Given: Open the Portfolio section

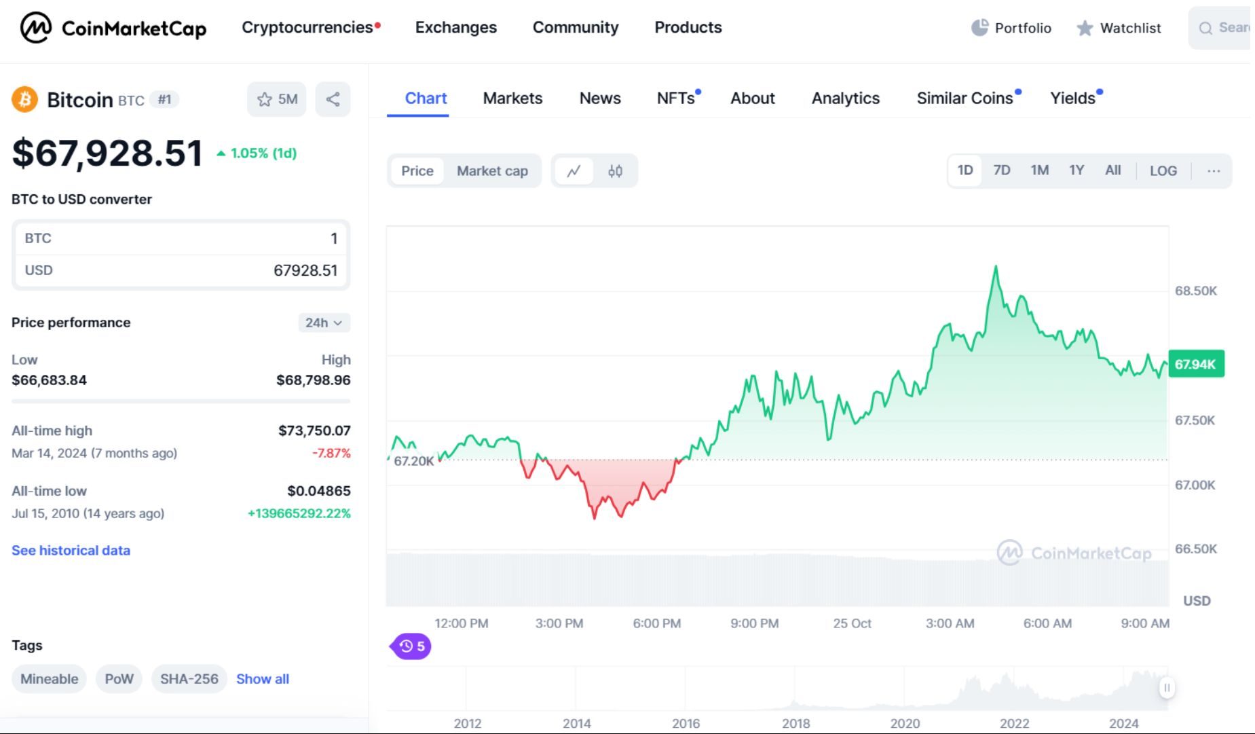Looking at the screenshot, I should pyautogui.click(x=1011, y=28).
